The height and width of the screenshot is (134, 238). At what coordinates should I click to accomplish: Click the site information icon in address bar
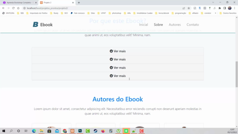click(x=25, y=8)
